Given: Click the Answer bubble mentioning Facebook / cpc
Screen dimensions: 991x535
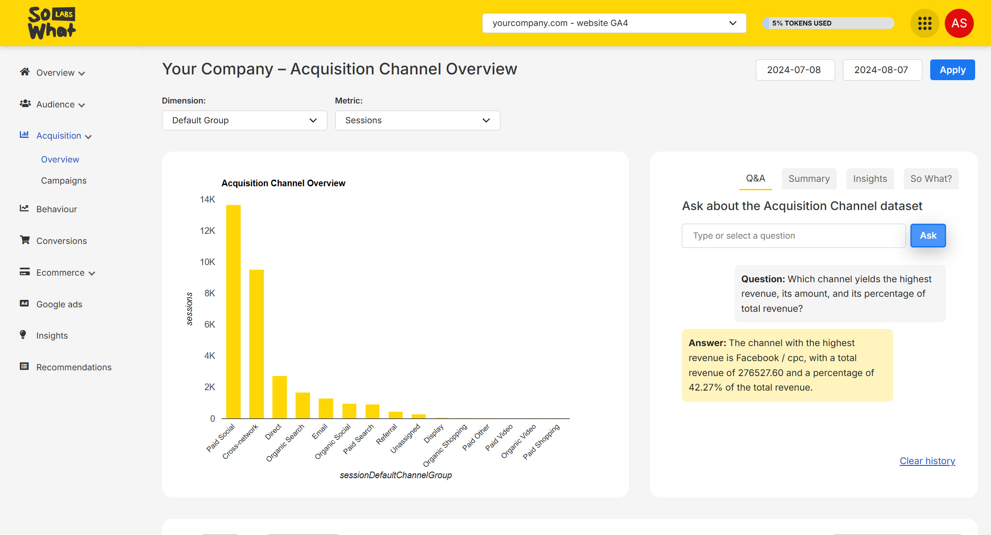Looking at the screenshot, I should [787, 365].
